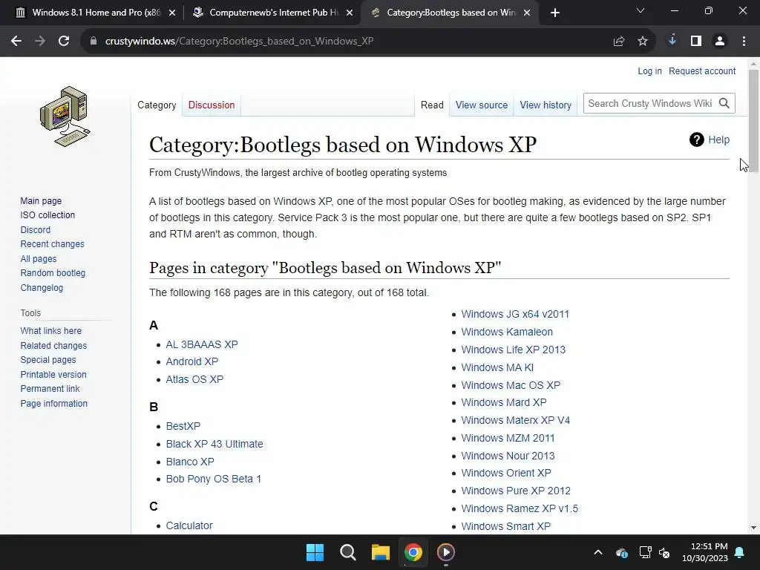Close the Category:Bootlegs tab
The width and height of the screenshot is (760, 570).
(528, 13)
